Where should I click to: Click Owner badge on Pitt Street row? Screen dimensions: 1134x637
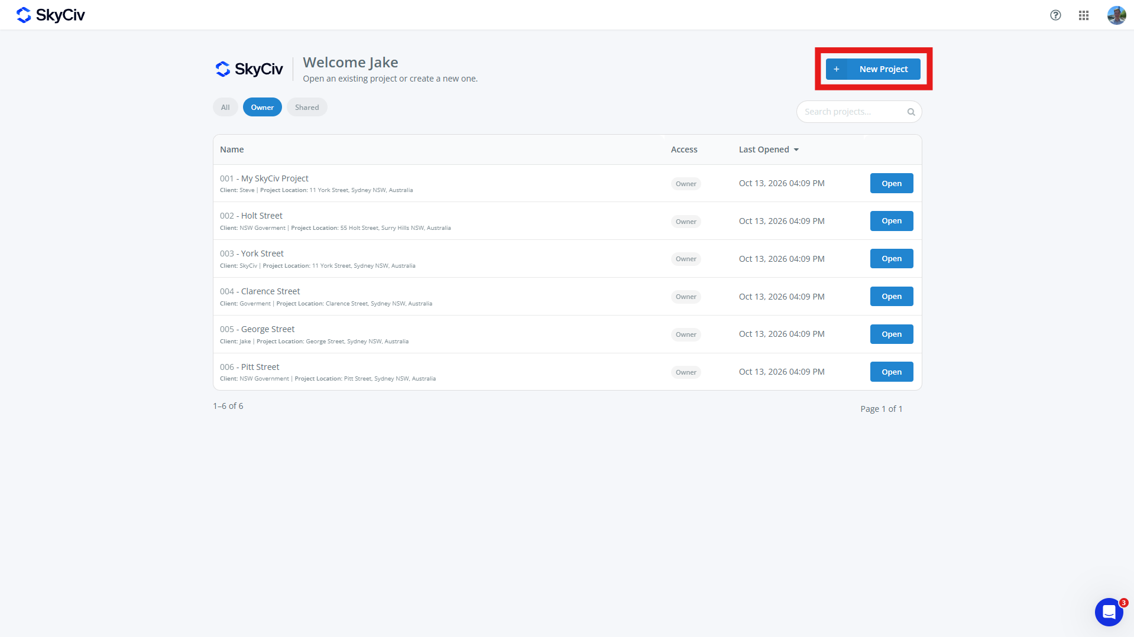[x=686, y=372]
